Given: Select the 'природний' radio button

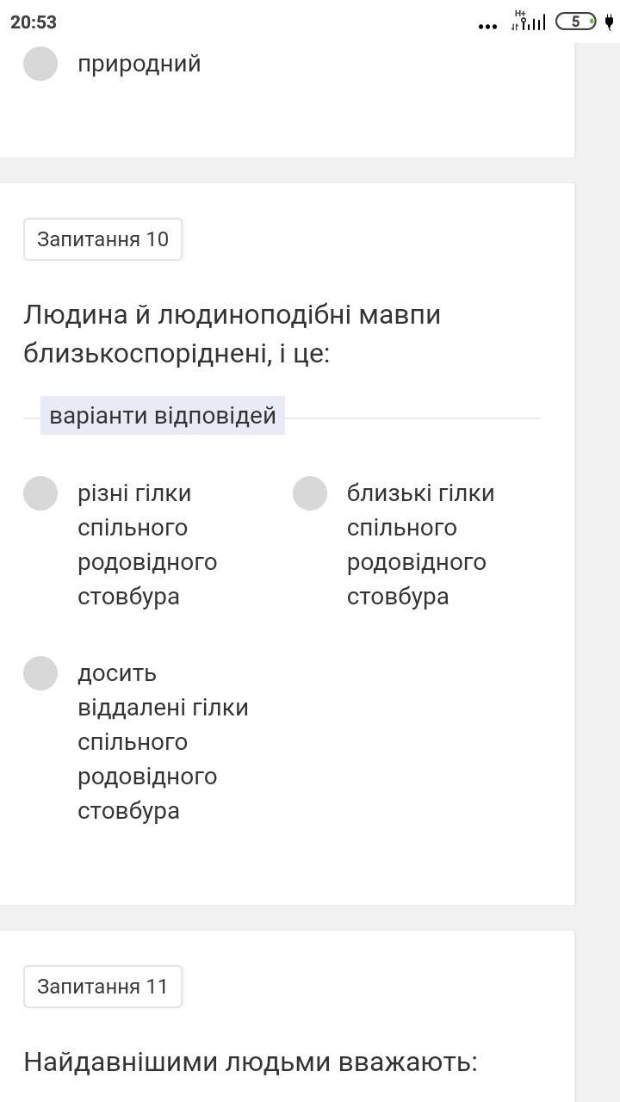Looking at the screenshot, I should click(x=40, y=64).
